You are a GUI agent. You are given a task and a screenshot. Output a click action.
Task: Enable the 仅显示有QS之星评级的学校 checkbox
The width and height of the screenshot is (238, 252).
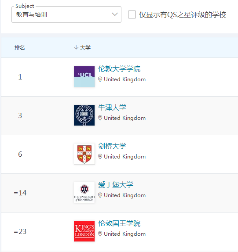[132, 14]
